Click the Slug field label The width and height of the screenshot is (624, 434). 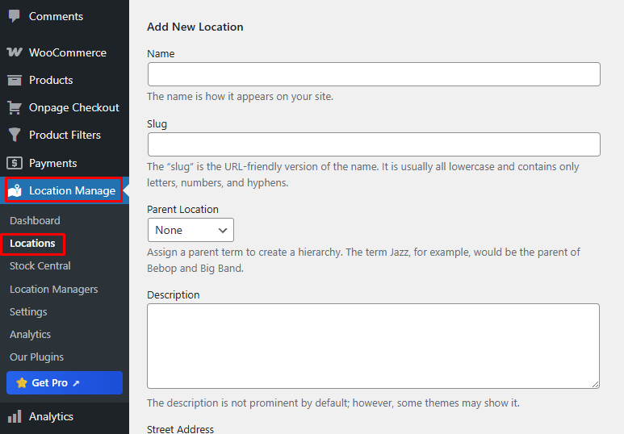(x=157, y=124)
